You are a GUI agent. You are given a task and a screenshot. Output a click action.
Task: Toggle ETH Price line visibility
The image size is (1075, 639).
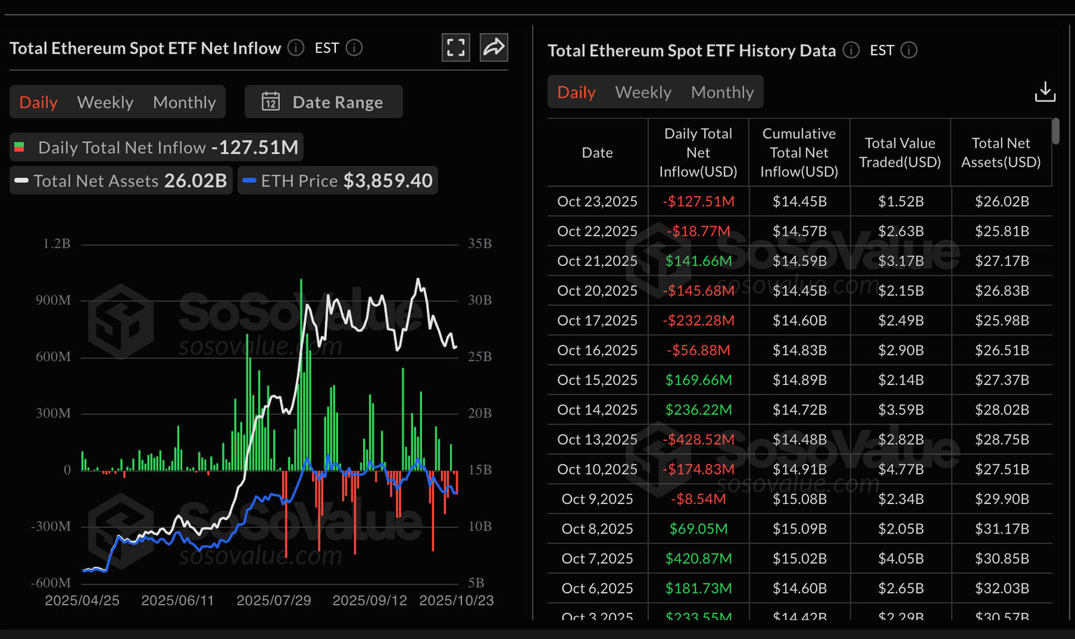[337, 181]
